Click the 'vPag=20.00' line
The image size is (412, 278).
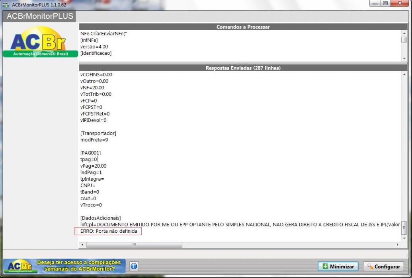click(x=93, y=166)
